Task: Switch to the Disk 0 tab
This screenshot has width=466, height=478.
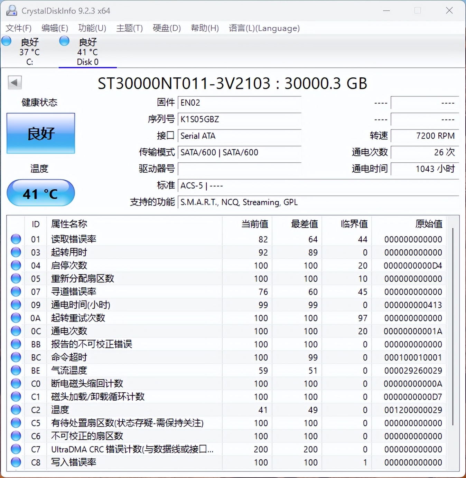Action: click(x=87, y=51)
